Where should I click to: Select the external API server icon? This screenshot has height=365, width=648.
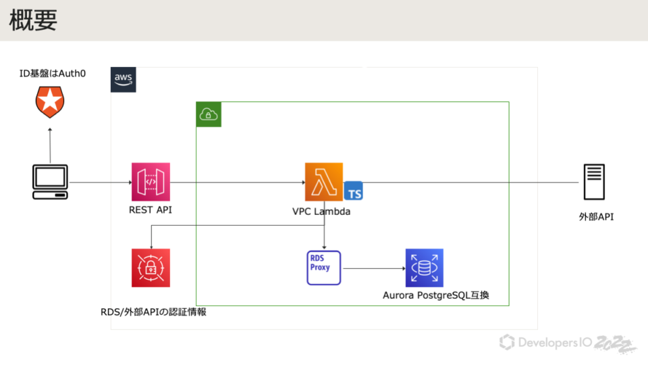595,182
